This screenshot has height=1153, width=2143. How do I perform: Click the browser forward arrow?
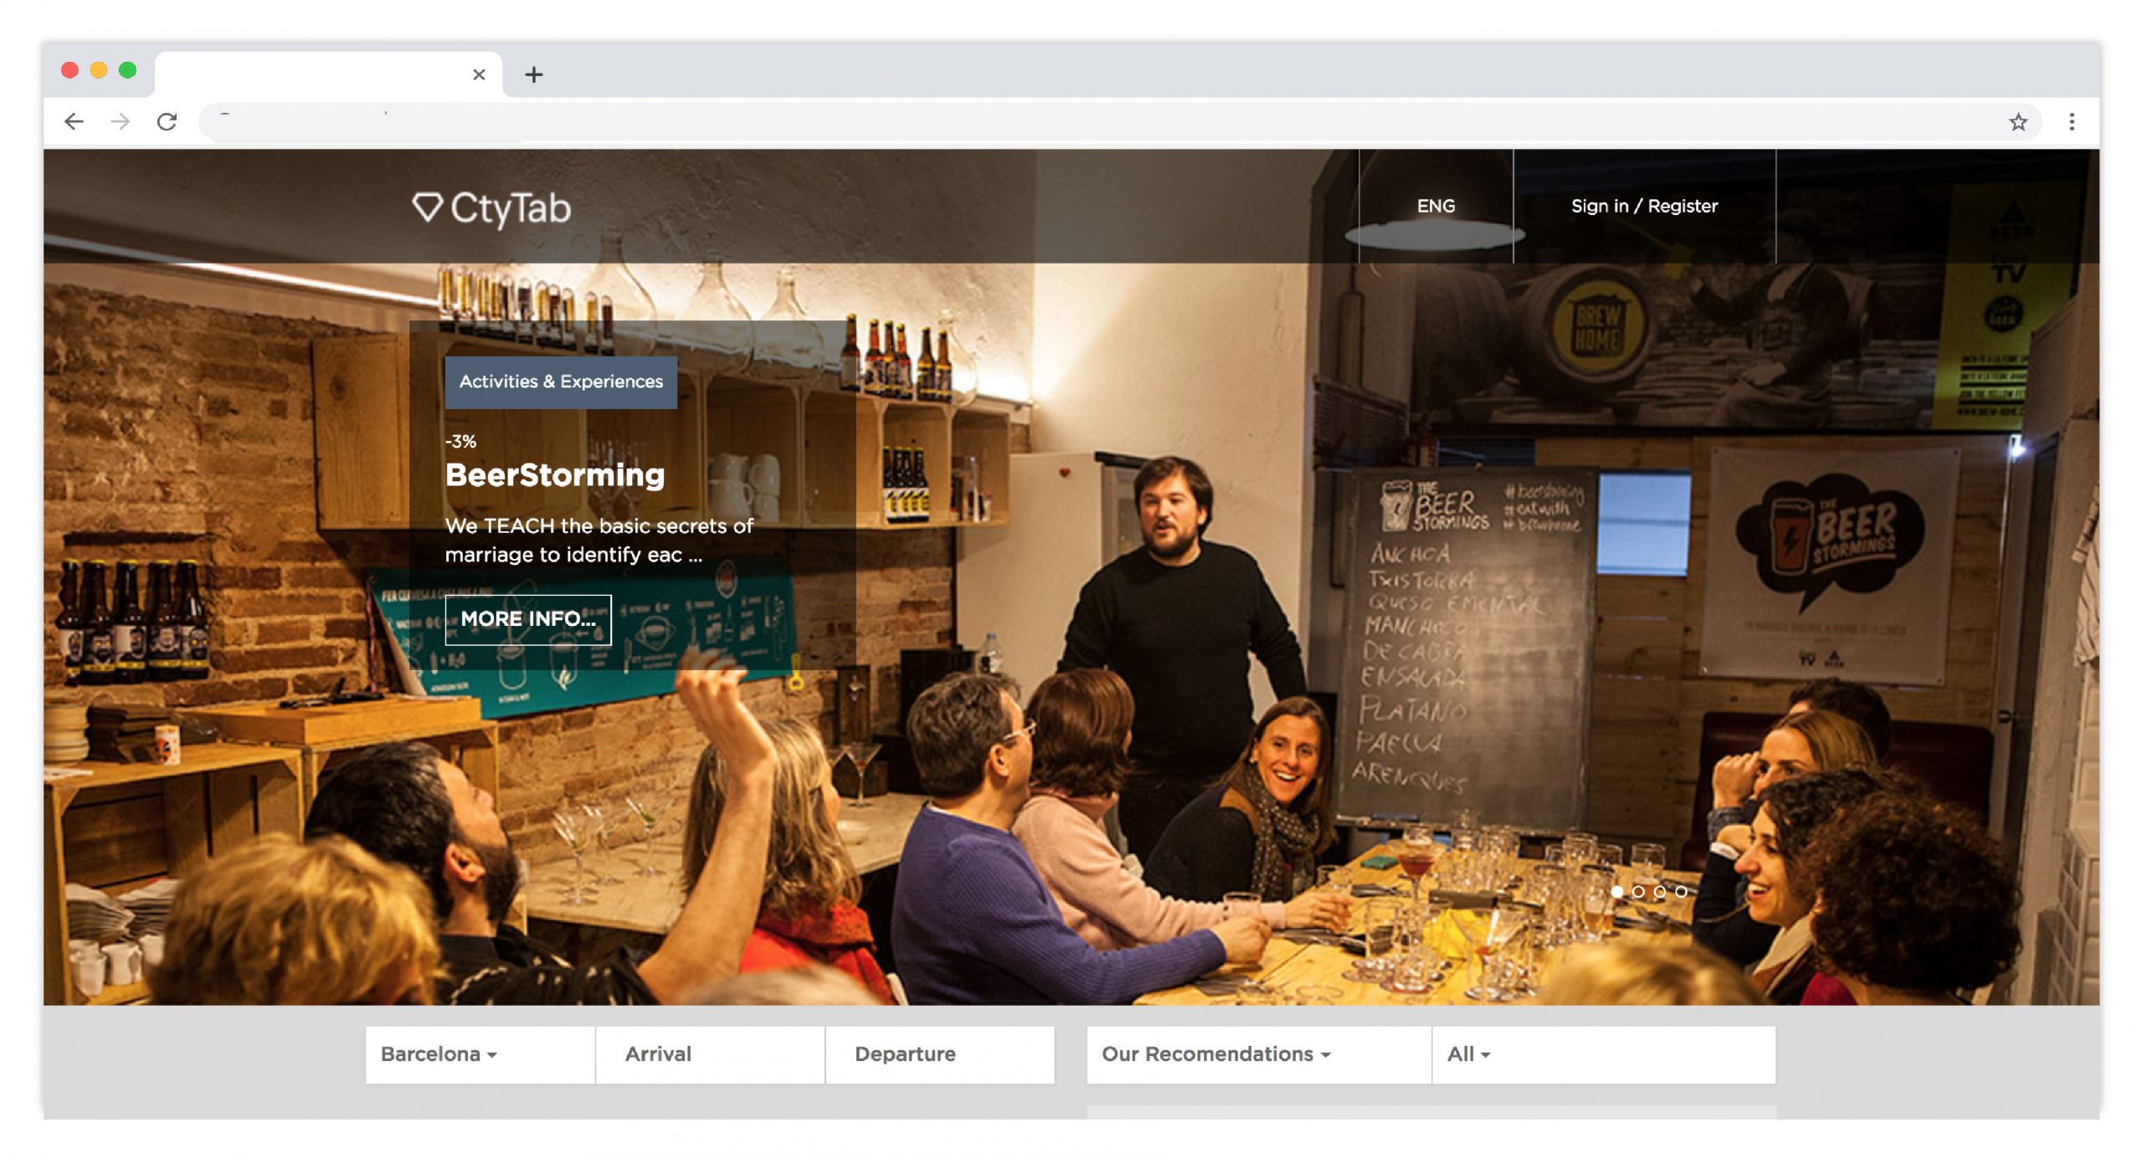tap(121, 122)
